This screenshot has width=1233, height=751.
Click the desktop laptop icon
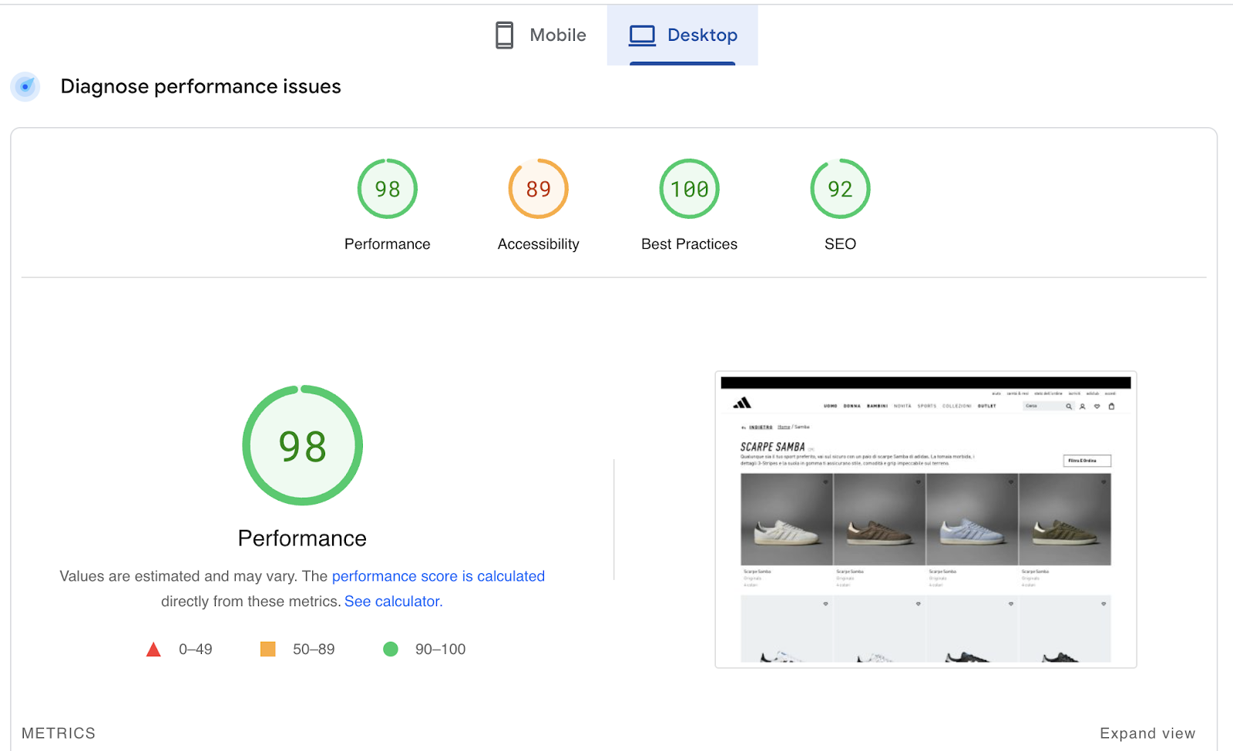coord(642,35)
